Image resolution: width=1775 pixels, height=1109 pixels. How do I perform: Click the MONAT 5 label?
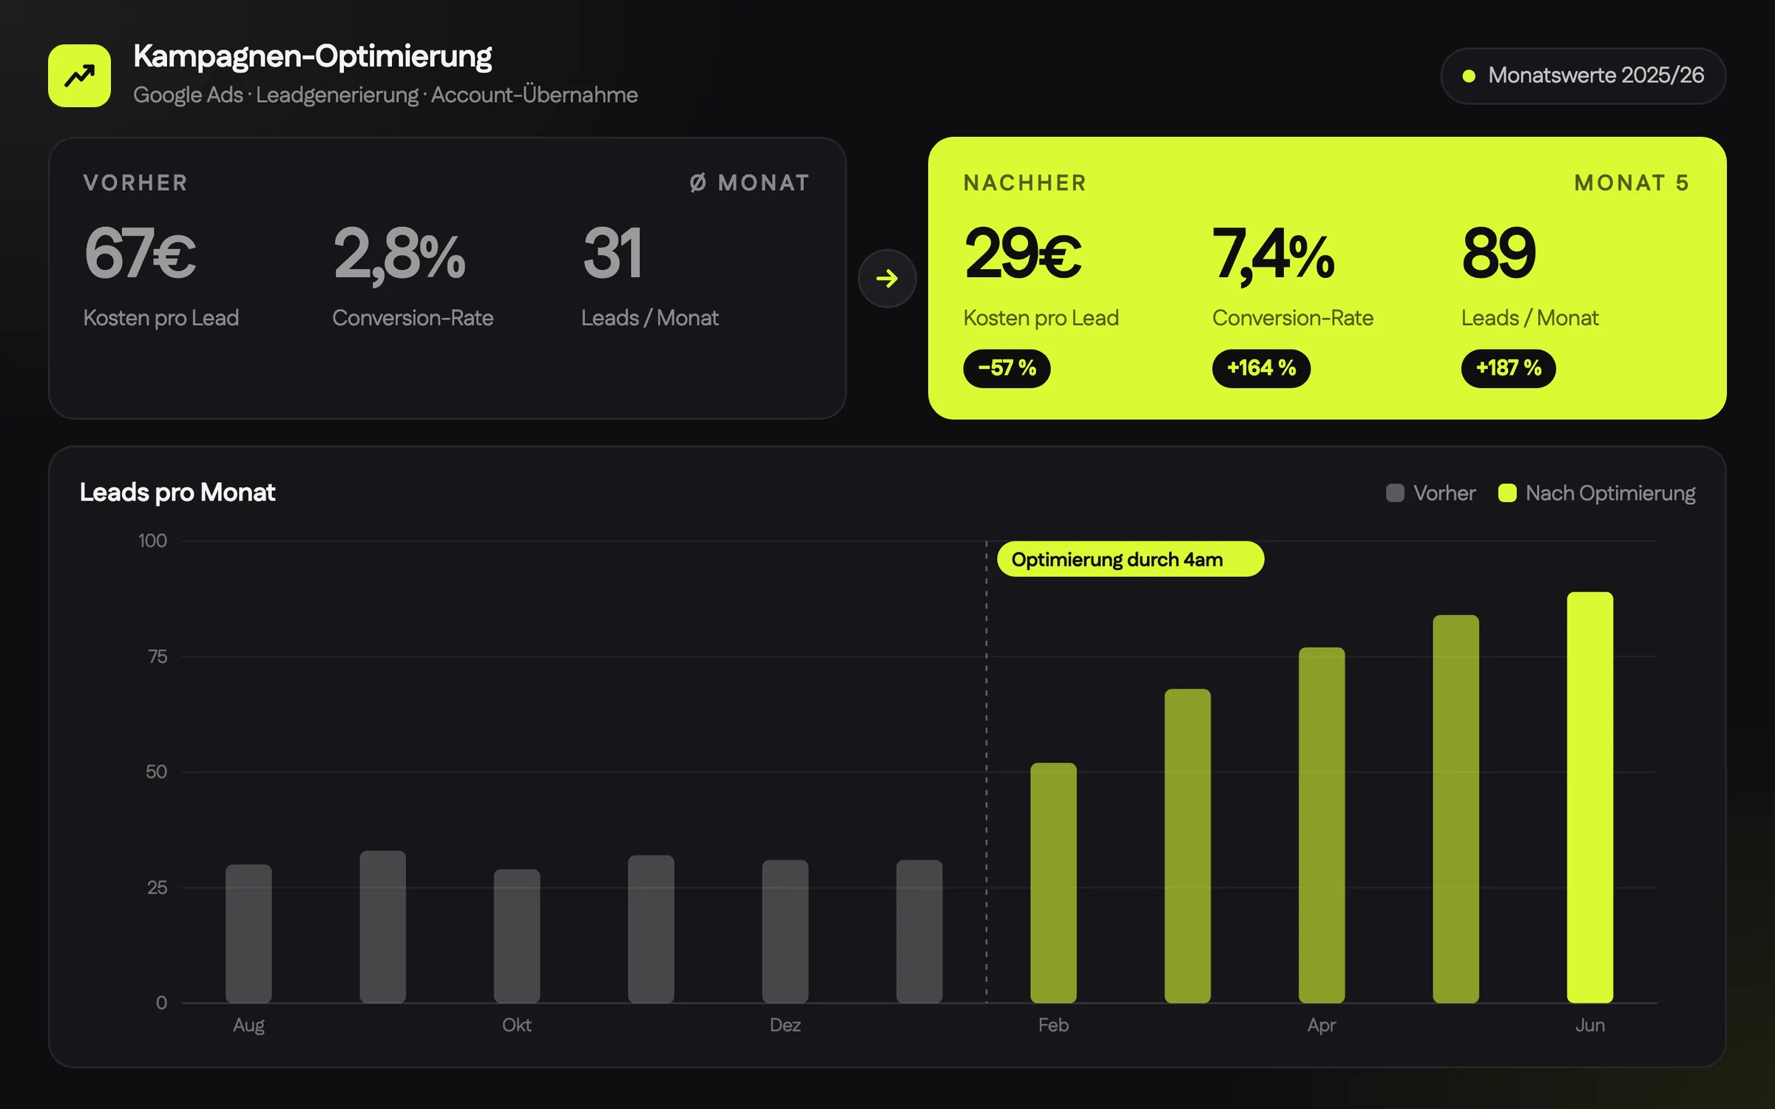click(1632, 183)
